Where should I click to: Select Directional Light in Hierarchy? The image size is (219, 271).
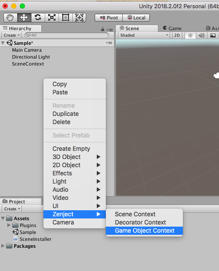click(x=31, y=57)
